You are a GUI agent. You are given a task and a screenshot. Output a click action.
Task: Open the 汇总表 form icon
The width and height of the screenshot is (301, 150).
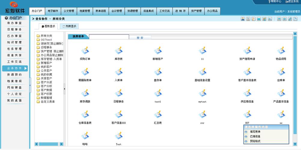click(158, 115)
